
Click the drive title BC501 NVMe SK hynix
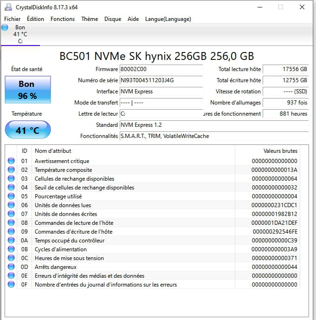click(156, 56)
